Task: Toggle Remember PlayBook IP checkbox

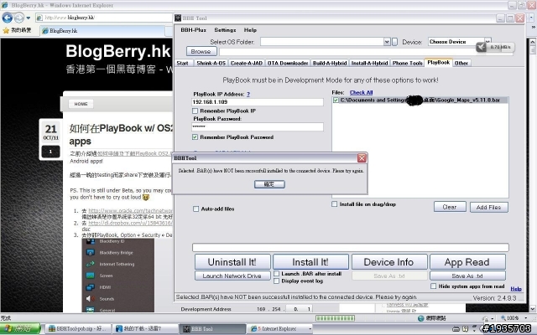Action: tap(196, 111)
